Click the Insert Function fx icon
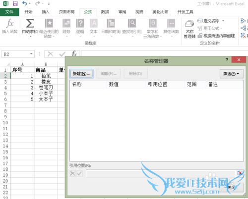 [x=10, y=26]
